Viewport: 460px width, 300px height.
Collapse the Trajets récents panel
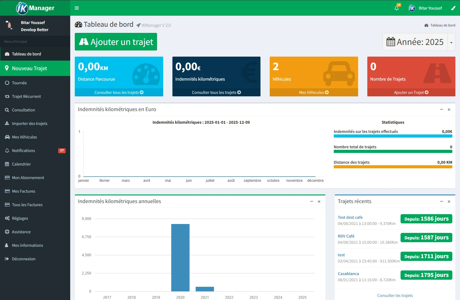(x=441, y=202)
